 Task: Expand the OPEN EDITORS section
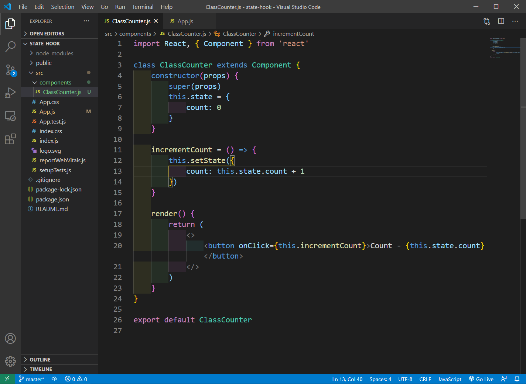59,34
